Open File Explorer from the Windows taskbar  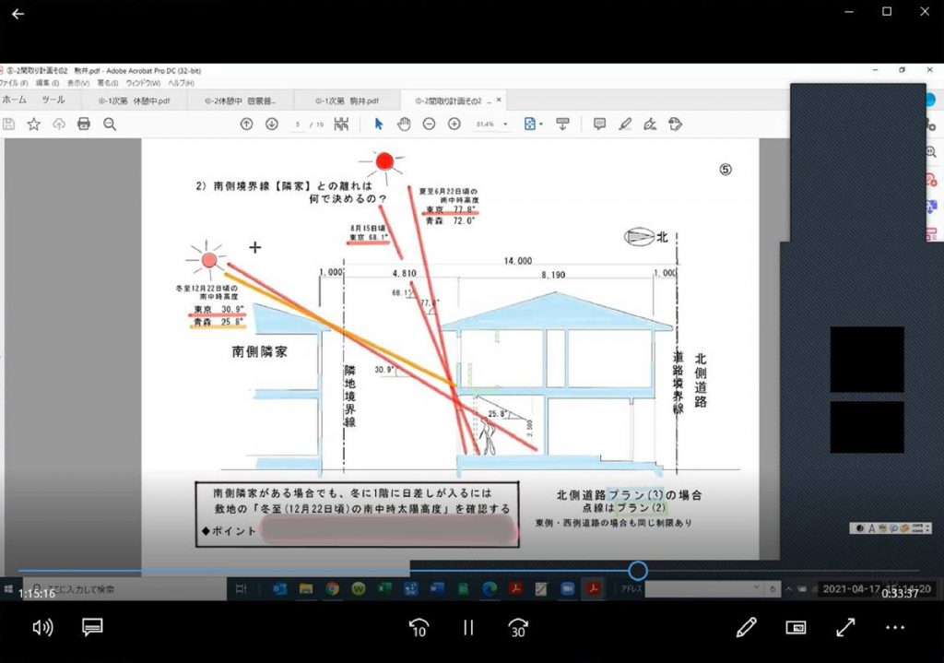tap(306, 589)
